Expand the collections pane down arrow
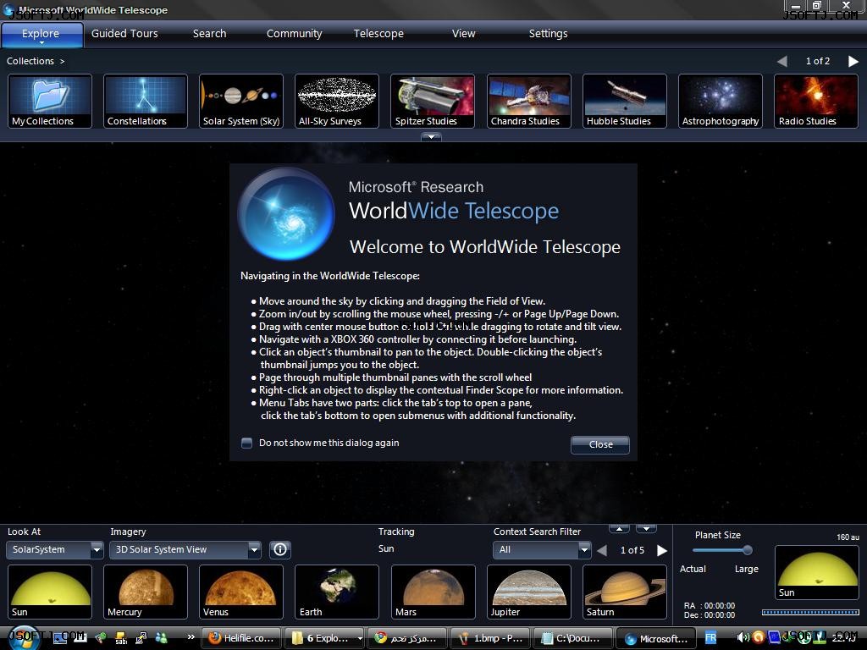The width and height of the screenshot is (867, 650). pyautogui.click(x=431, y=136)
